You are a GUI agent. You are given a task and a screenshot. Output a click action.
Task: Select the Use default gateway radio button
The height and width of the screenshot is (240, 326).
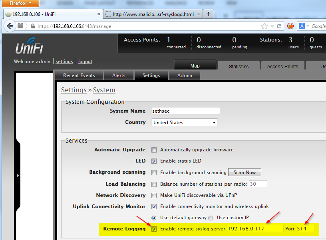154,218
